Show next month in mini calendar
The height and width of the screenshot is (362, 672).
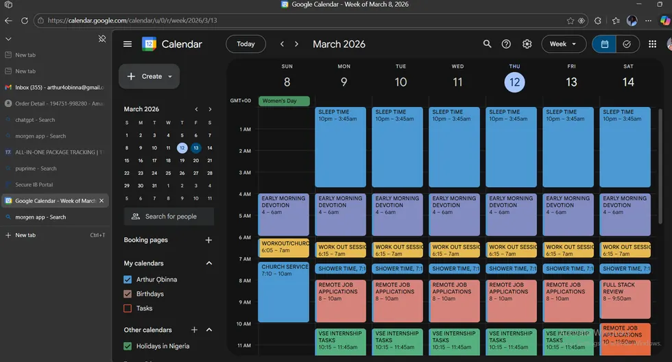pos(210,109)
